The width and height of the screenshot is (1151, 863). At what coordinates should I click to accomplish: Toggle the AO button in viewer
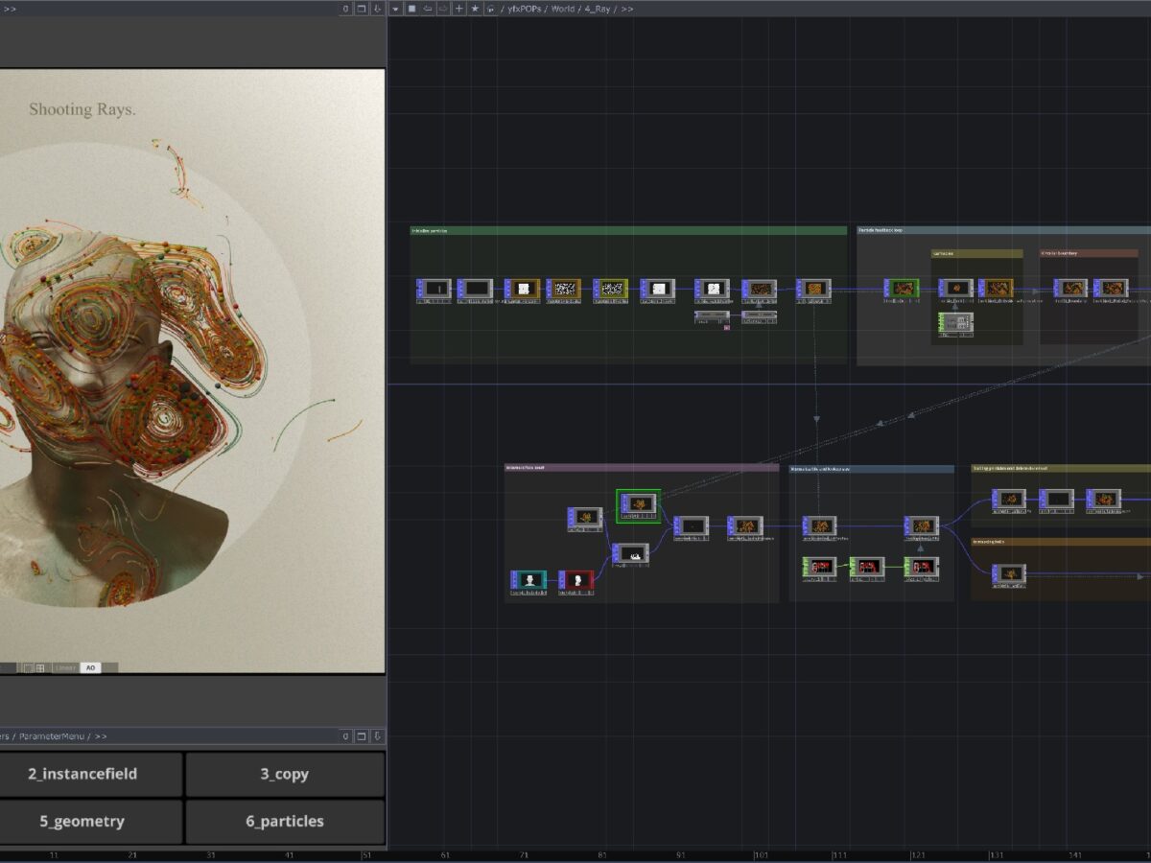90,667
